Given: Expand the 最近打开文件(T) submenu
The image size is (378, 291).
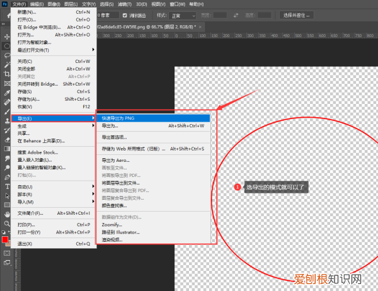Looking at the screenshot, I should [54, 50].
